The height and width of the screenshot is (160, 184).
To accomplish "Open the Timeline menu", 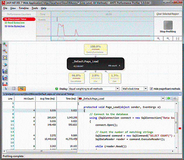I will [x=24, y=8].
